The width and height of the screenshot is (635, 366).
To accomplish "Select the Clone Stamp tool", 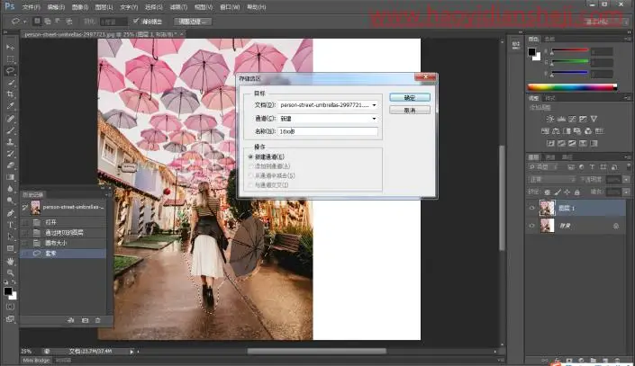I will tap(10, 142).
